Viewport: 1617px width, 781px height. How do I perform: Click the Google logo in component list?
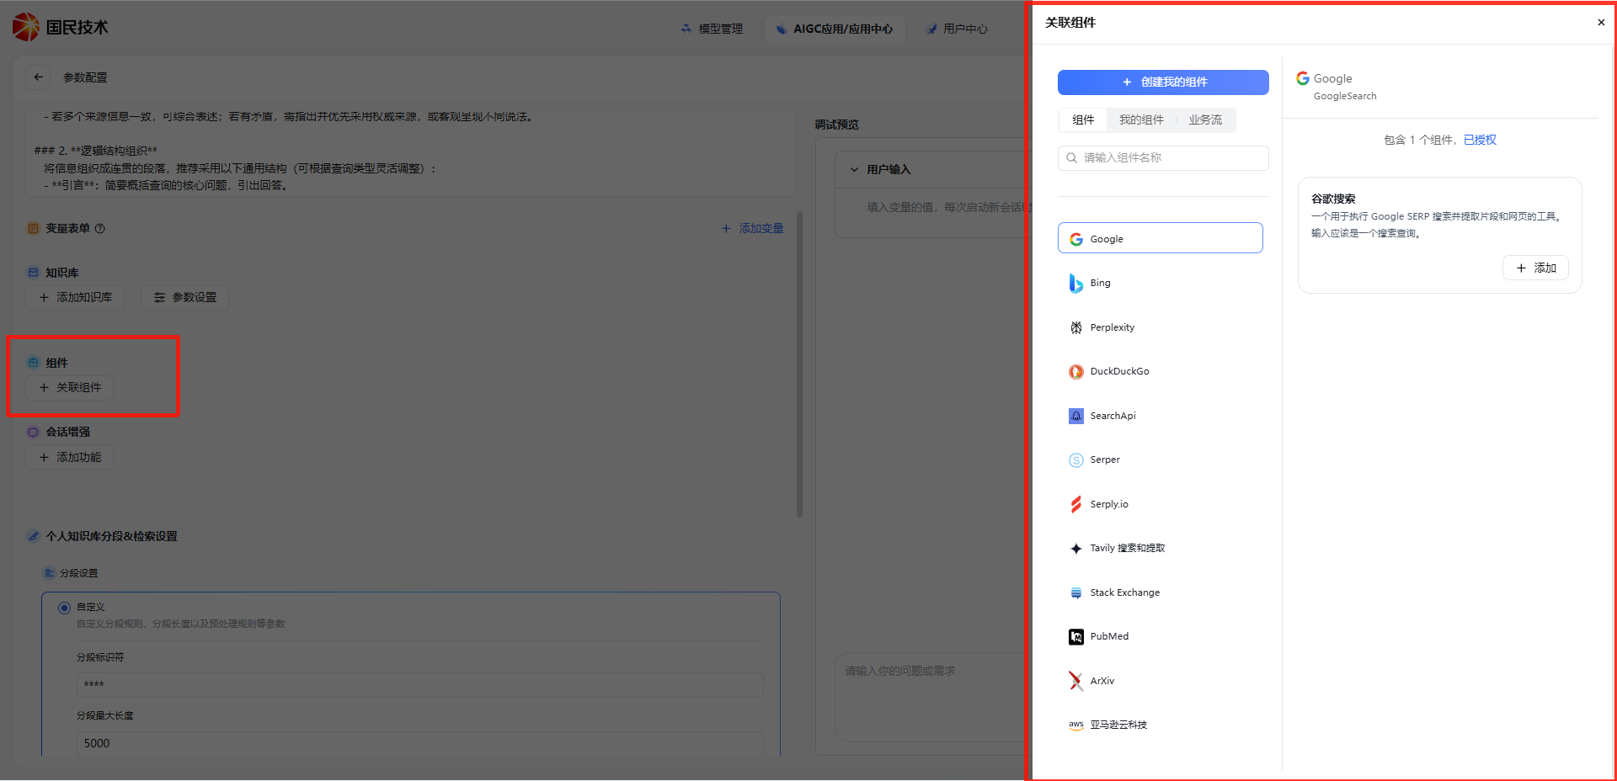(1076, 239)
